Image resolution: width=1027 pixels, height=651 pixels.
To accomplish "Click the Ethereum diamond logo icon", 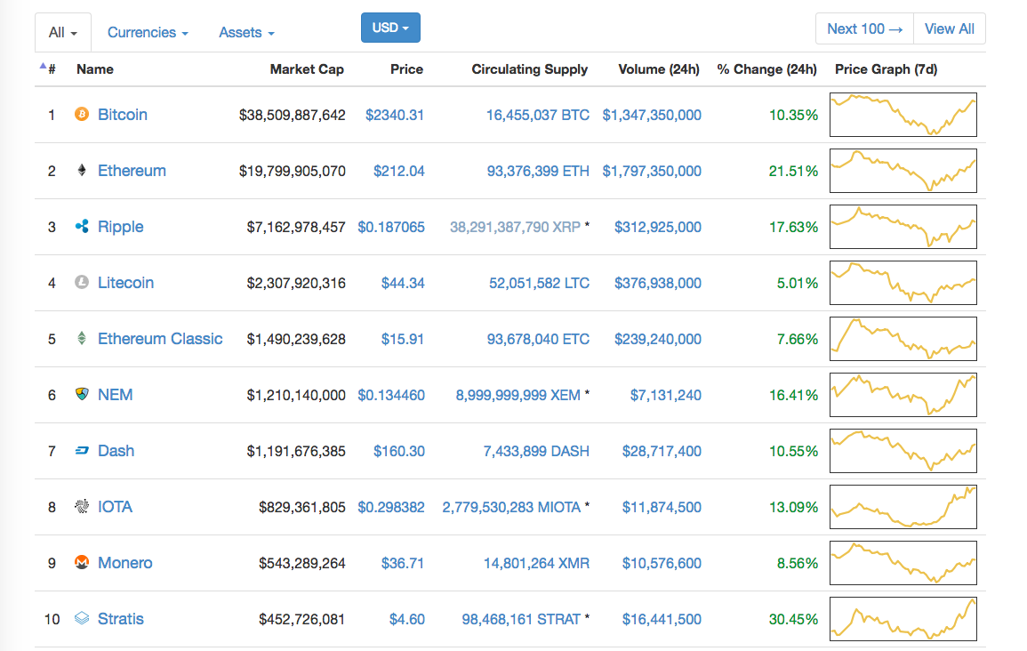I will [82, 170].
